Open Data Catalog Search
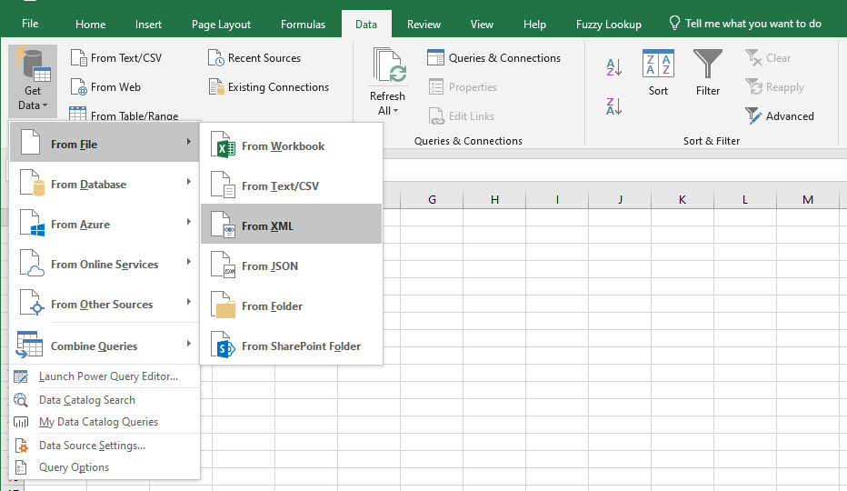Image resolution: width=847 pixels, height=491 pixels. point(105,399)
